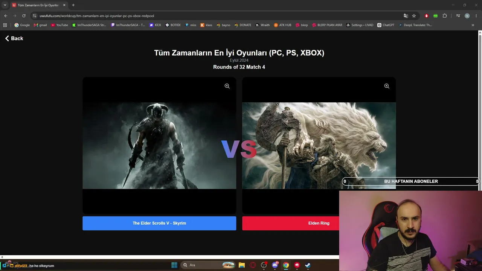The image size is (482, 271).
Task: Open the apps grid in bookmarks bar
Action: click(5, 25)
